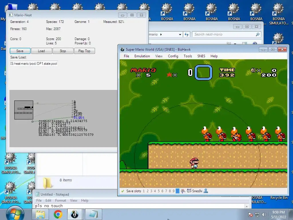The image size is (293, 220).
Task: Click 'Generation: 4' label in Mario-Neat
Action: (x=19, y=22)
